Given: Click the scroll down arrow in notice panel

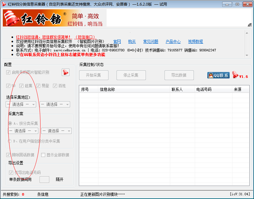Looking at the screenshot, I should [x=247, y=55].
